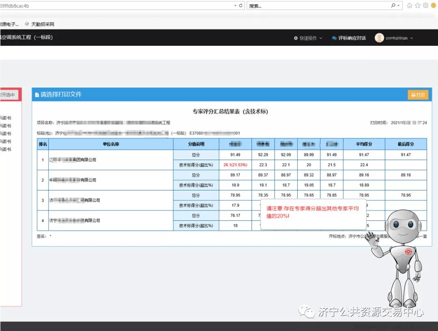The width and height of the screenshot is (438, 331).
Task: Click average technical score 18.89
Action: (x=364, y=185)
